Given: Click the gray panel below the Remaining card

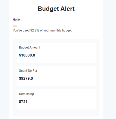Looking at the screenshot, I should [x=56, y=113].
